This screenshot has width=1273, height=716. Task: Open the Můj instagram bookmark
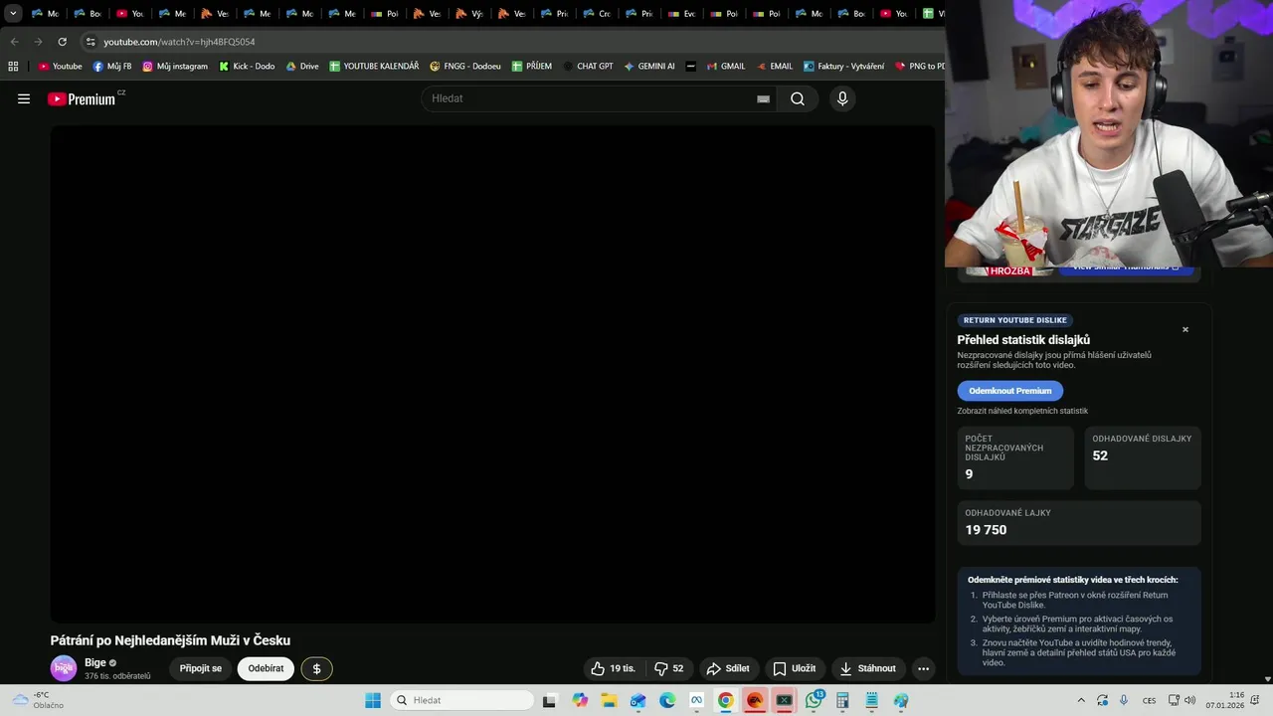(175, 67)
